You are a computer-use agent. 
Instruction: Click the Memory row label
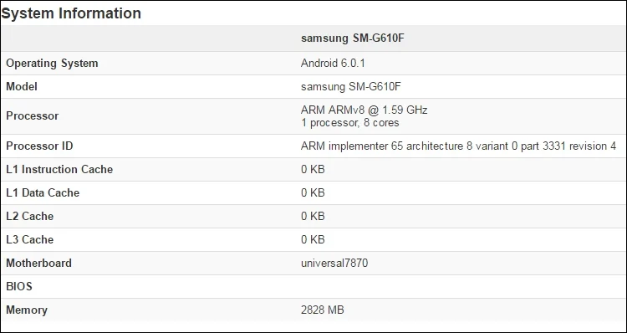pyautogui.click(x=27, y=310)
